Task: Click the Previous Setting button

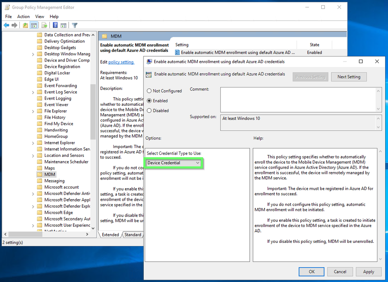Action: [x=310, y=77]
